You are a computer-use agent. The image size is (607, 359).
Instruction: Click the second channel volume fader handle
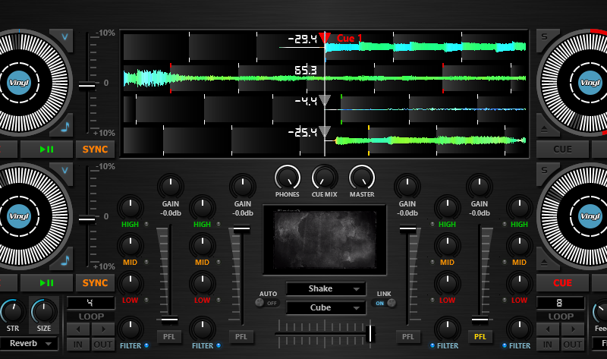[241, 230]
